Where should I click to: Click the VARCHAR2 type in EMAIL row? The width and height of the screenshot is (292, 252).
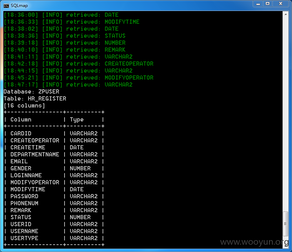(x=84, y=162)
